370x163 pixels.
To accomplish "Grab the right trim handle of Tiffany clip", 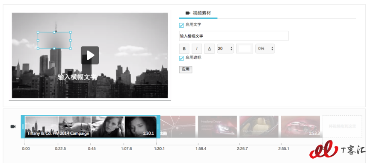I will [158, 127].
